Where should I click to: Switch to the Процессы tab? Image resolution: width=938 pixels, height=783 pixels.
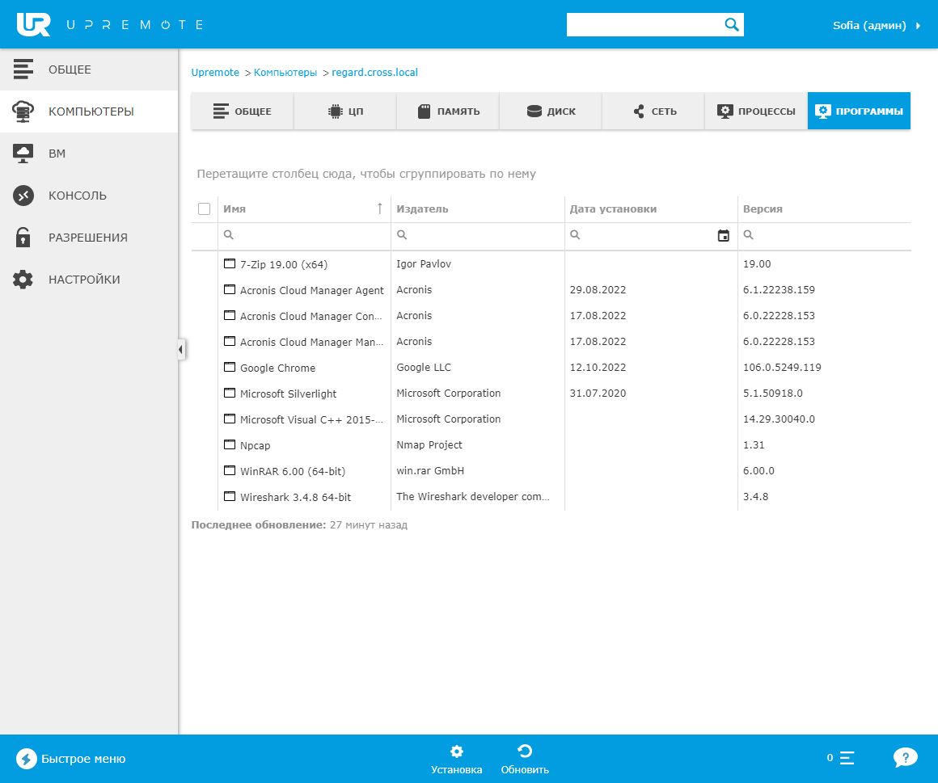coord(757,112)
